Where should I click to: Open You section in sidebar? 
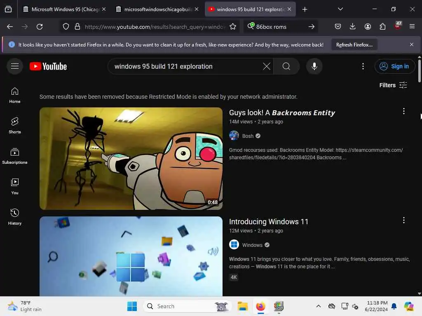coord(15,186)
